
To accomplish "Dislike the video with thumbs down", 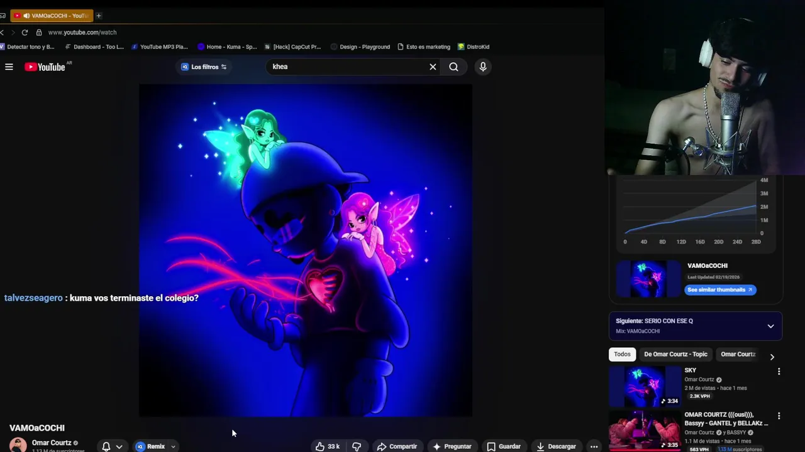I will pos(357,446).
